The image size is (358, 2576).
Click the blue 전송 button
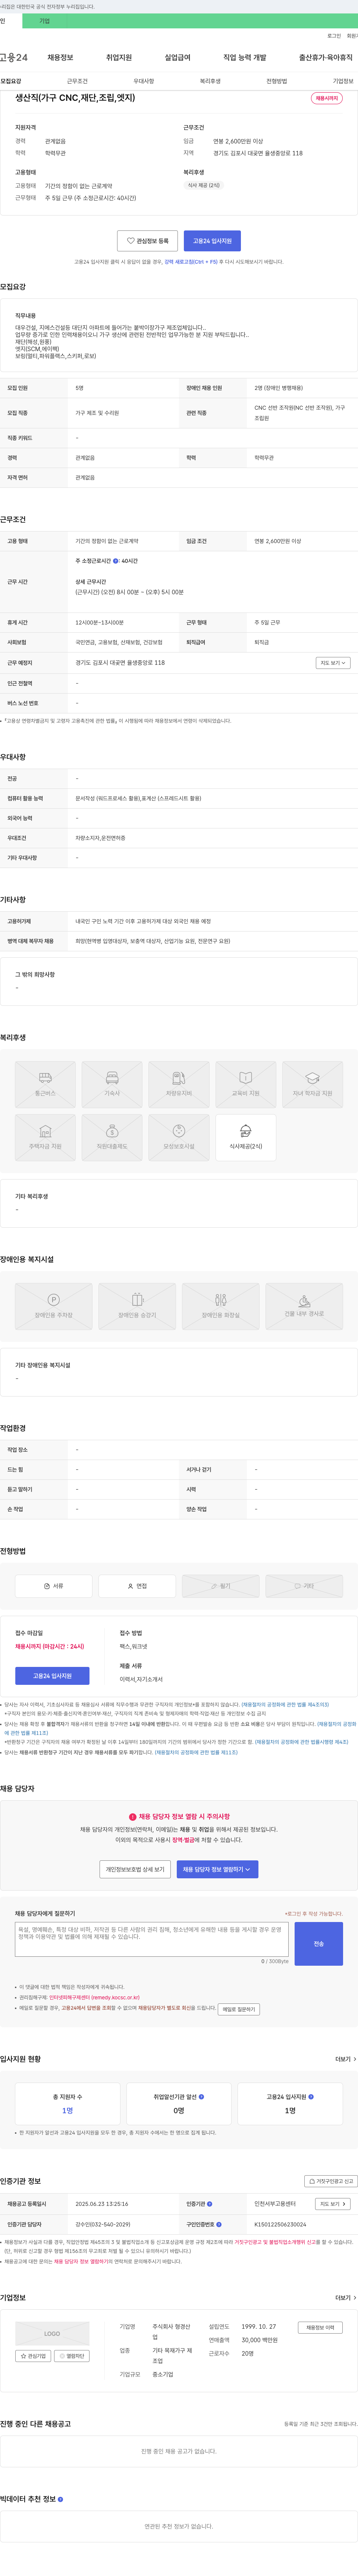point(319,1944)
